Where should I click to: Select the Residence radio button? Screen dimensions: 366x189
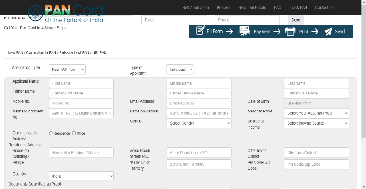(x=51, y=133)
